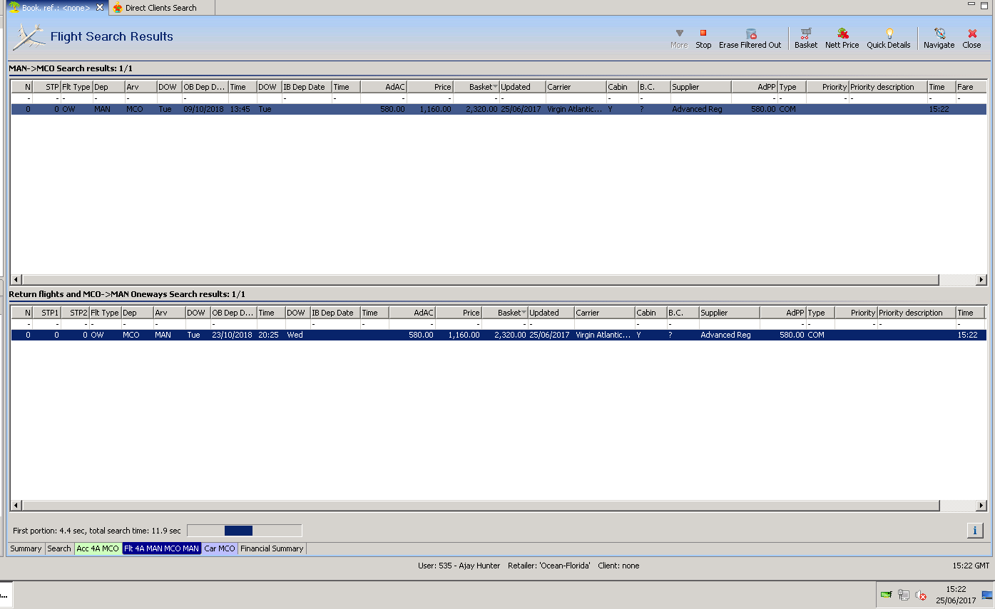The width and height of the screenshot is (995, 609).
Task: Click the muted speaker tray icon
Action: tap(921, 595)
